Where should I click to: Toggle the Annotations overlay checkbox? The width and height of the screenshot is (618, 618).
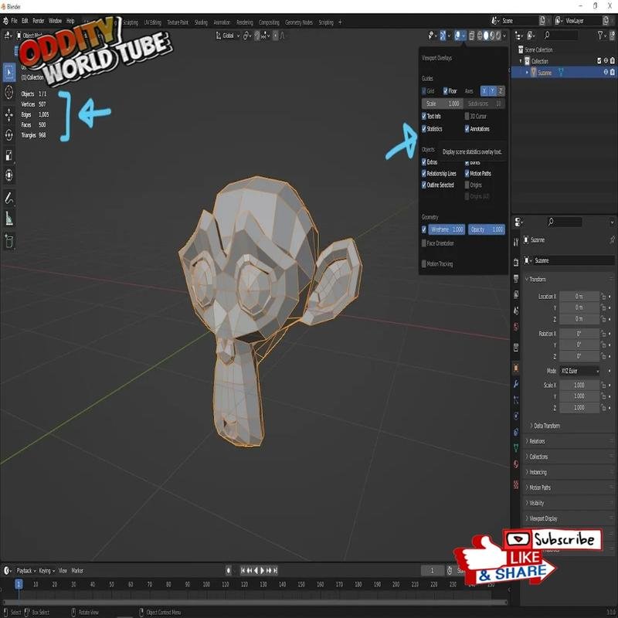467,129
